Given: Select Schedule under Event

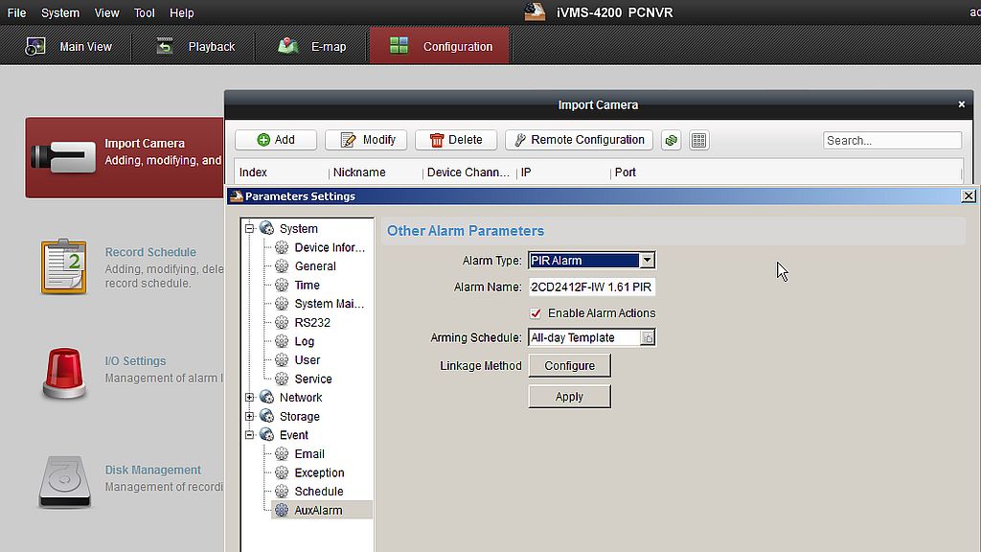Looking at the screenshot, I should [x=318, y=492].
